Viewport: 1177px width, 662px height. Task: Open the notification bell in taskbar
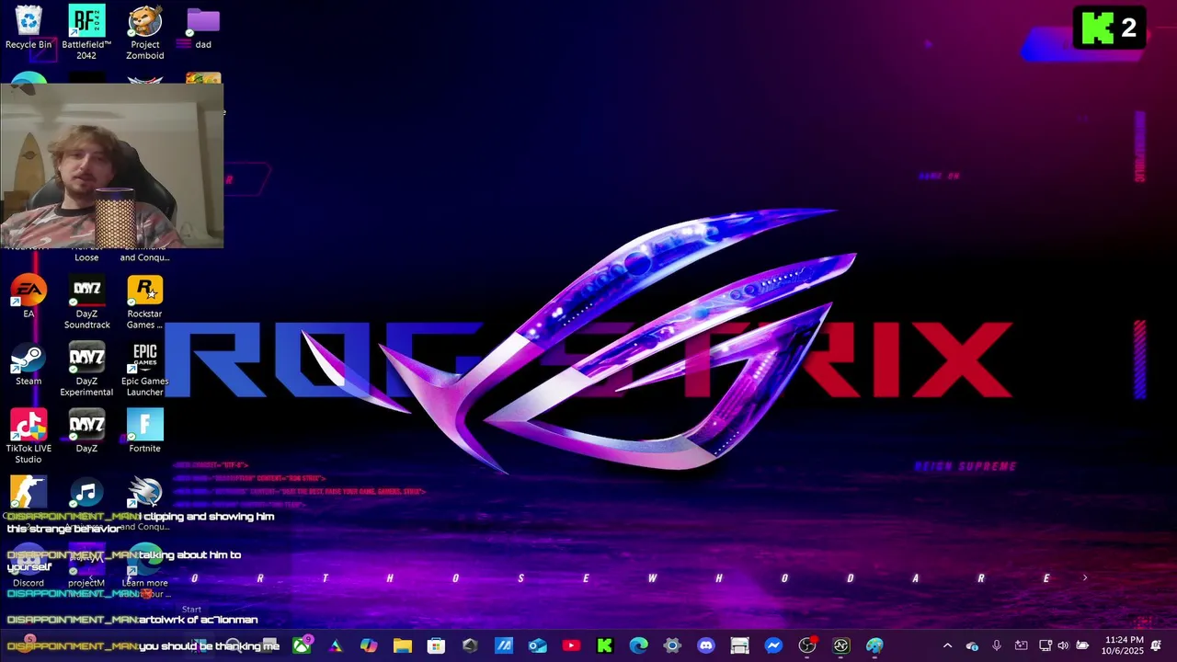point(1156,645)
